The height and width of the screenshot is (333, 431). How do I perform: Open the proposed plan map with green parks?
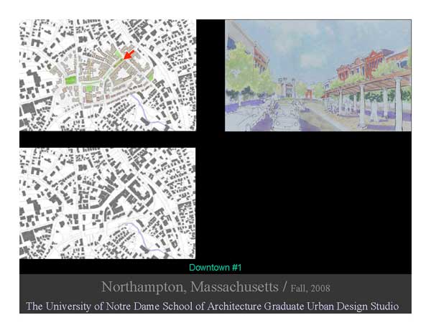coord(108,75)
